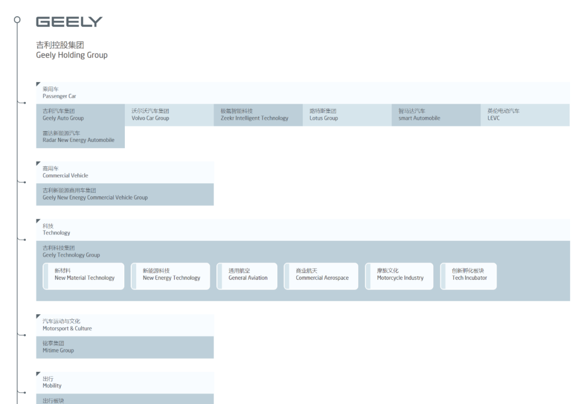Open Volvo Car Group tile
The height and width of the screenshot is (404, 581).
[x=169, y=115]
